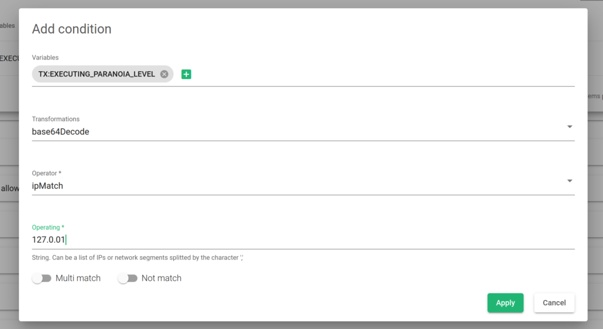Enable the Multi match switch
This screenshot has height=329, width=603.
click(x=42, y=278)
